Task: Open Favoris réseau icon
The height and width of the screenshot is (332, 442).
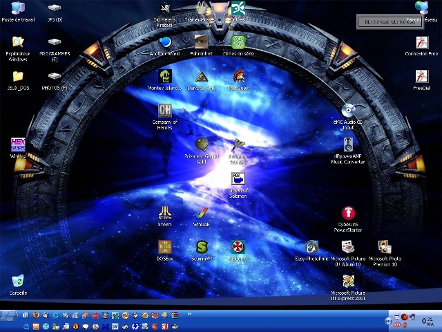Action: [422, 12]
